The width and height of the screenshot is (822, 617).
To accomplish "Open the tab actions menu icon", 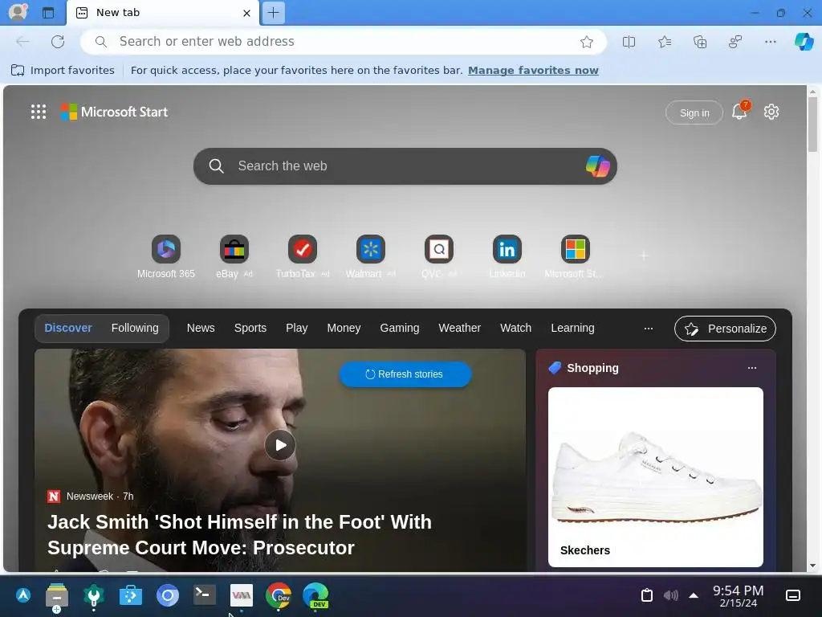I will (x=48, y=13).
